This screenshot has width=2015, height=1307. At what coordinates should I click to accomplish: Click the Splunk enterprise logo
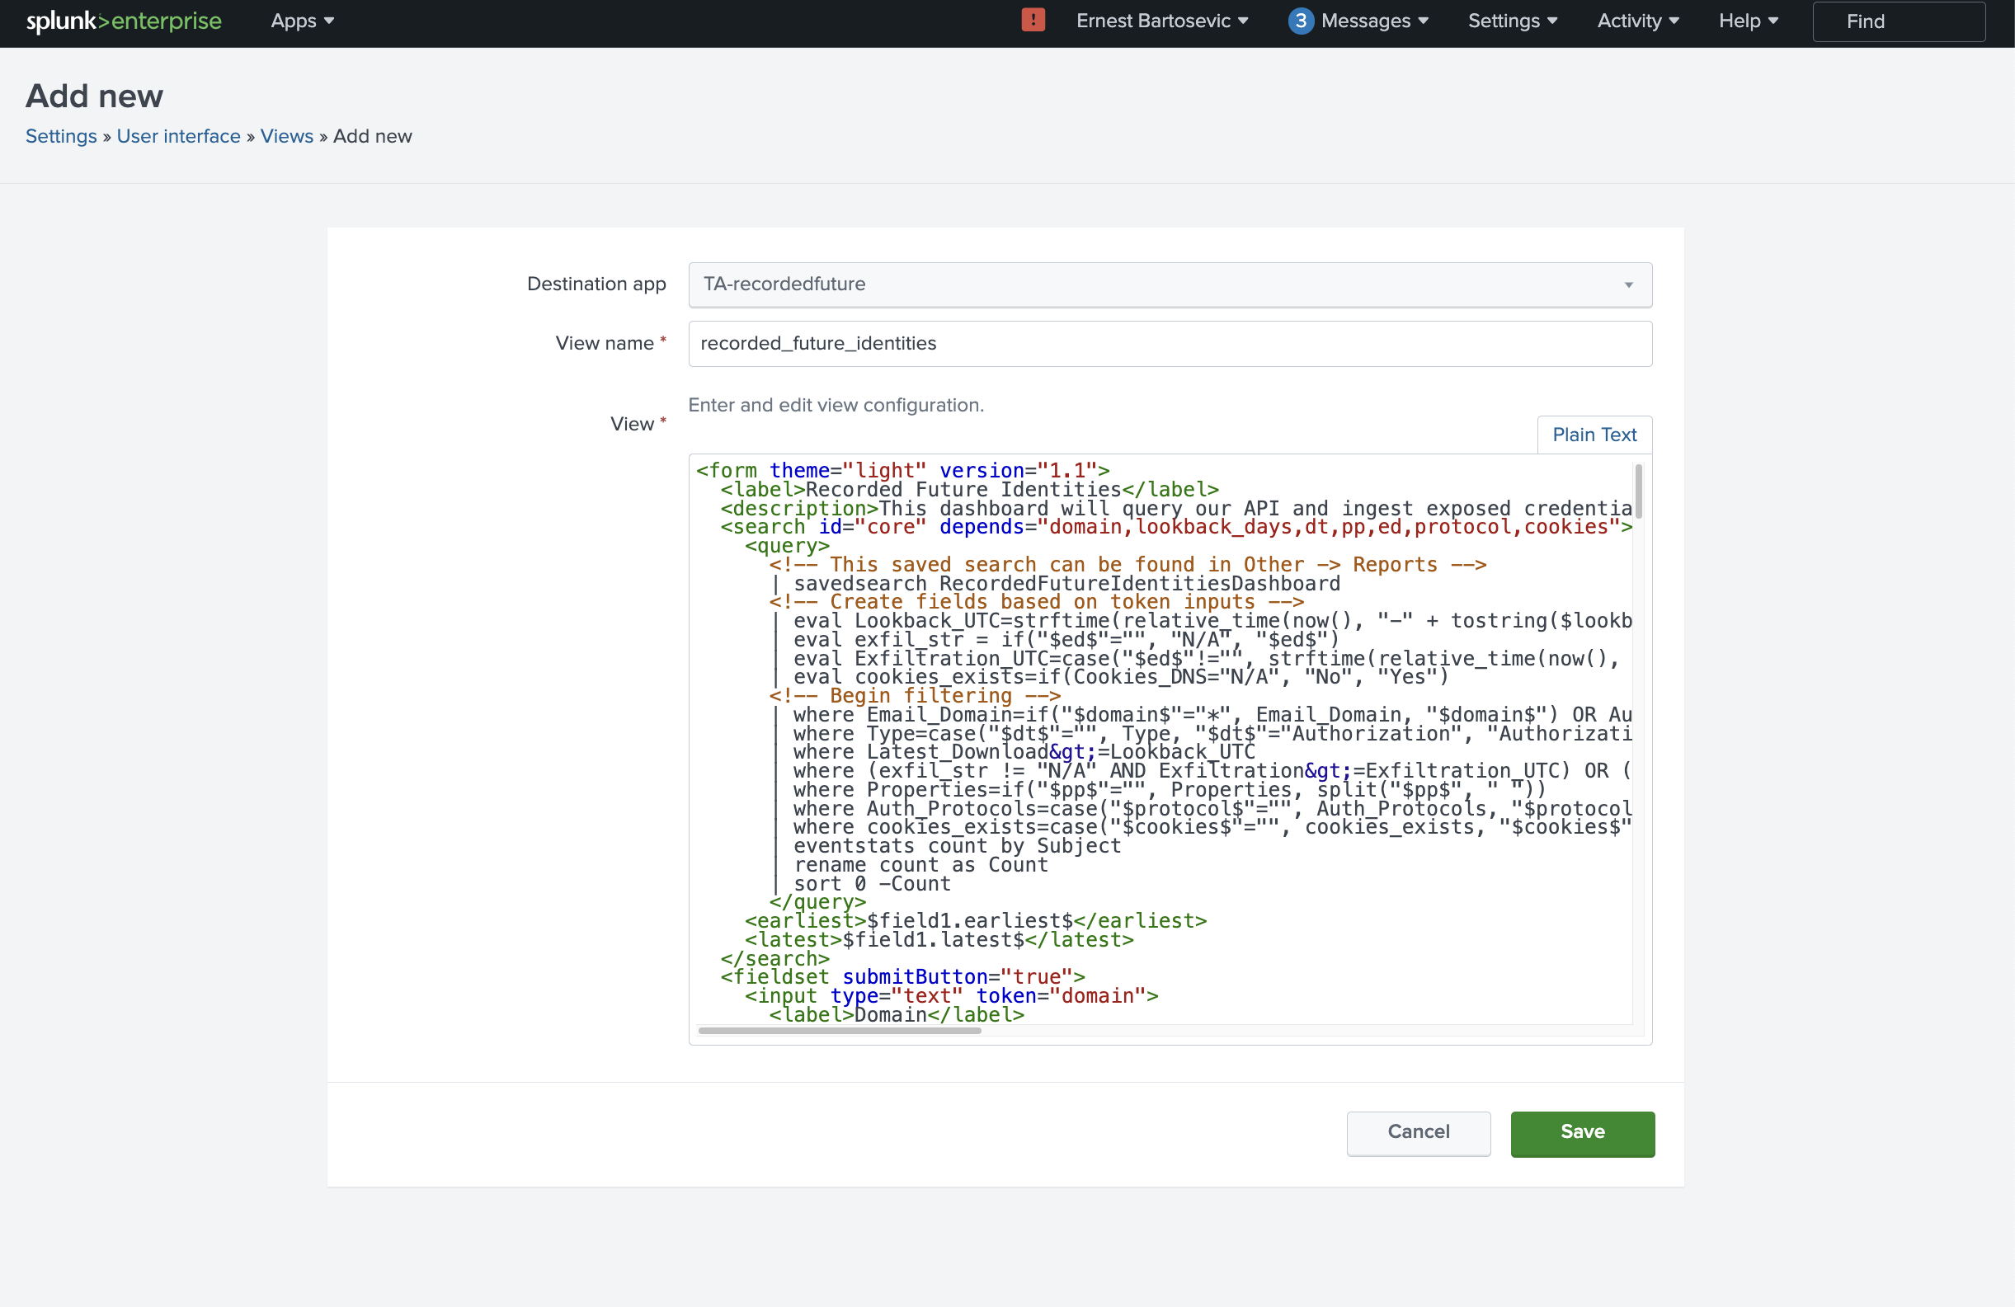[x=124, y=21]
